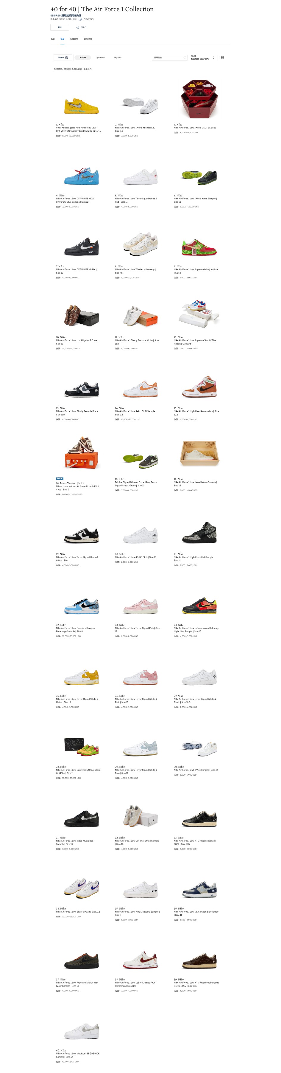Viewport: 281px width, 1073px height.
Task: Open the red hexagonal CLOT box image
Action: point(199,99)
